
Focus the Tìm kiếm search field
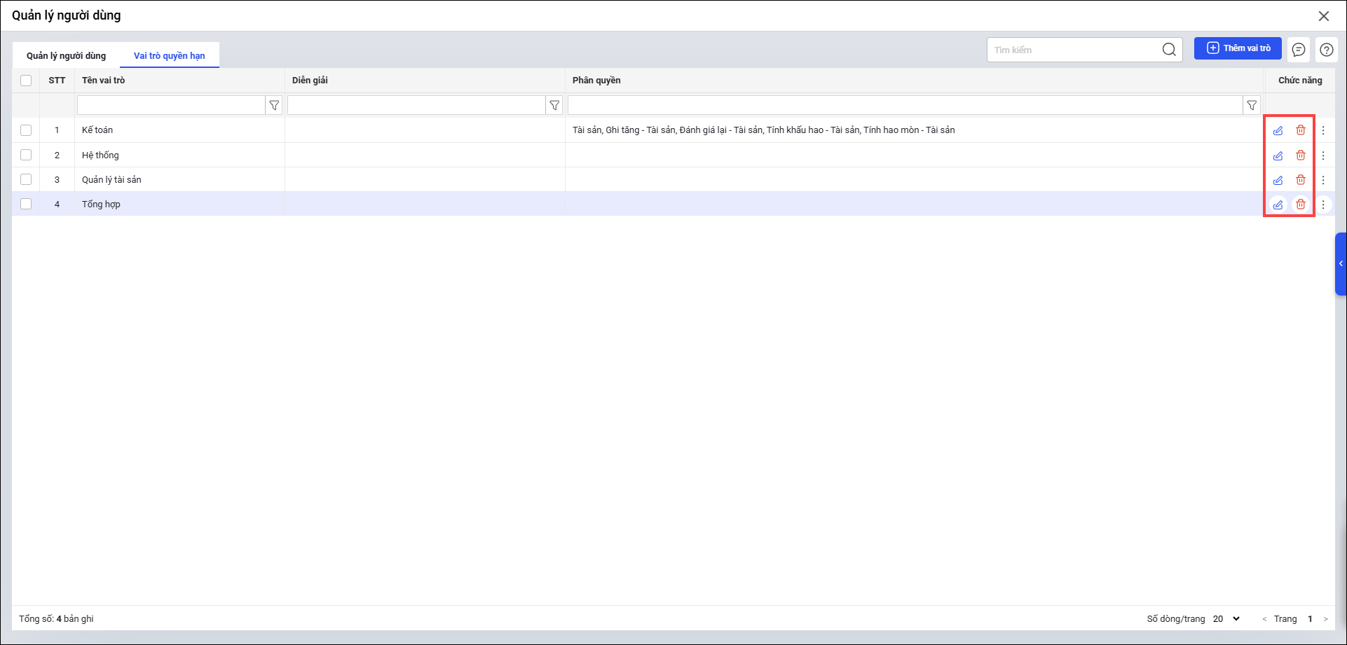pos(1076,50)
